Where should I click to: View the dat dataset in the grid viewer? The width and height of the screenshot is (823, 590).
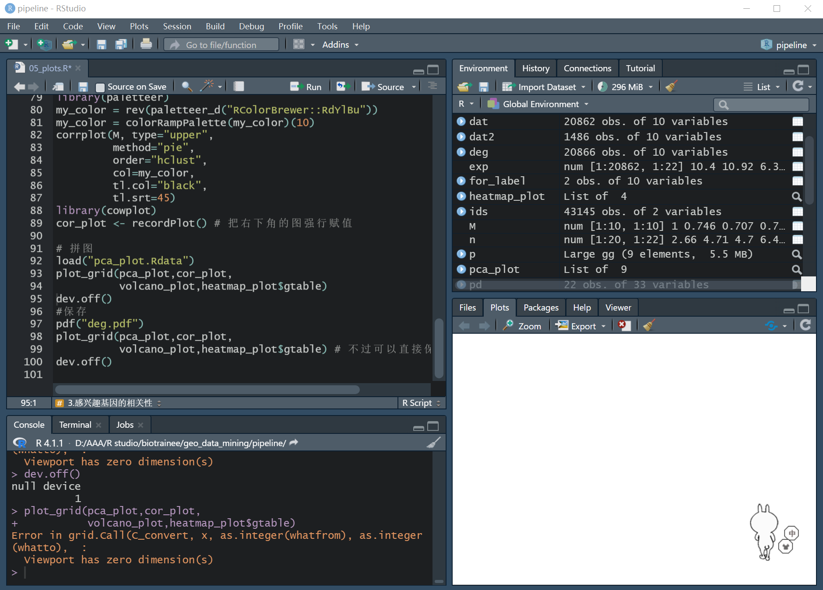[x=798, y=122]
